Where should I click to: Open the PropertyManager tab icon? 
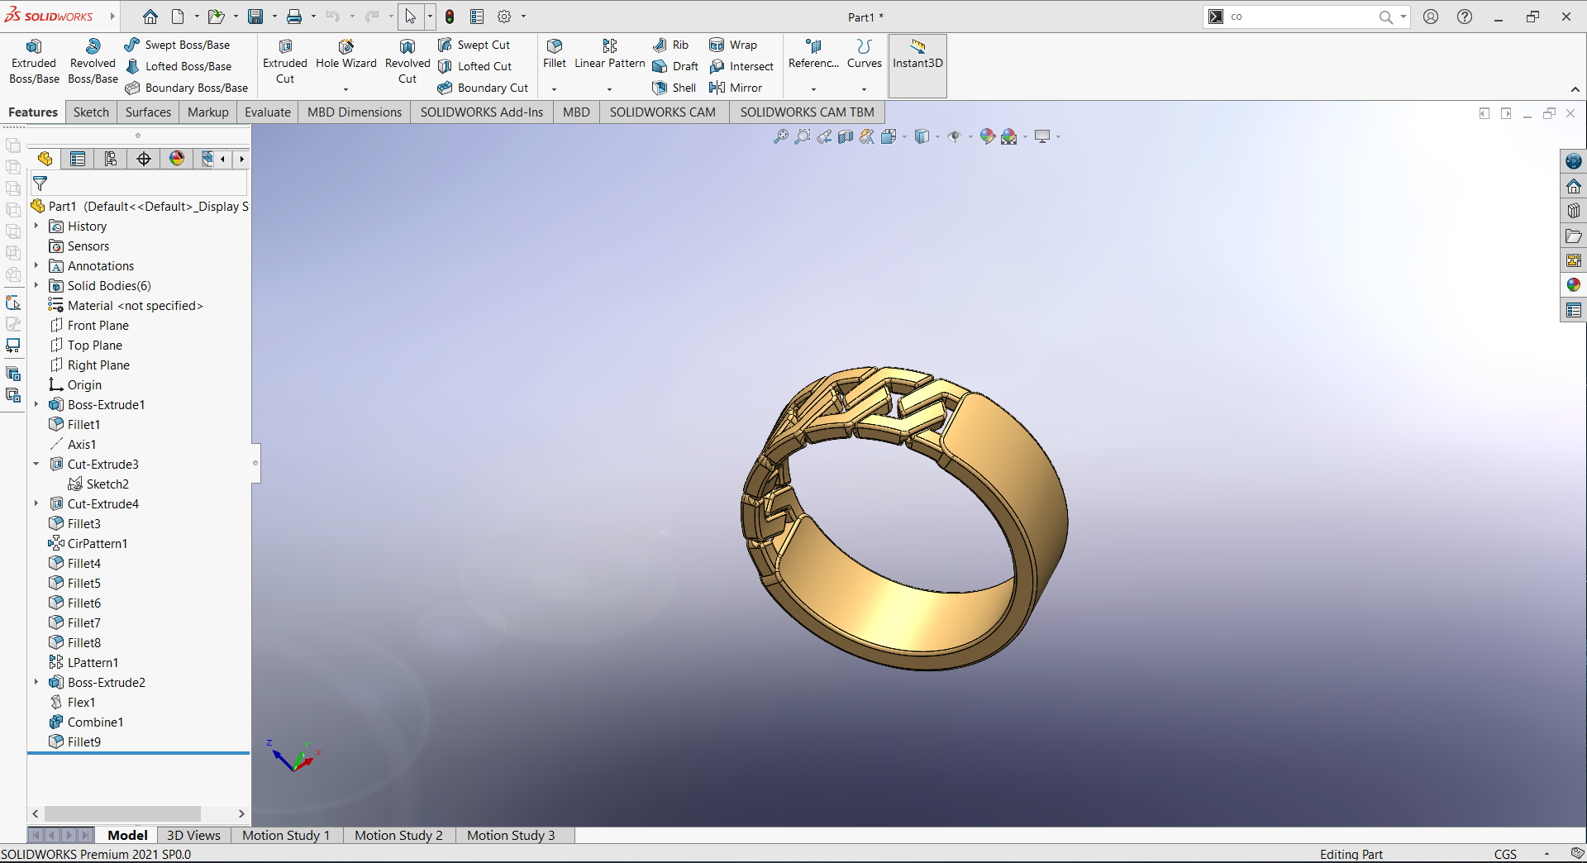[x=78, y=159]
